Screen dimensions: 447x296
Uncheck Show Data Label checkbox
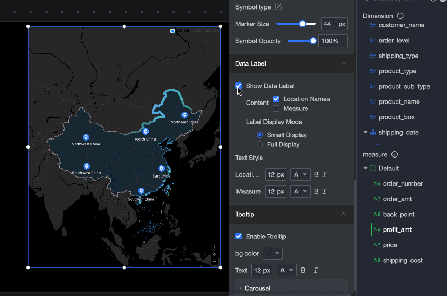pyautogui.click(x=239, y=86)
